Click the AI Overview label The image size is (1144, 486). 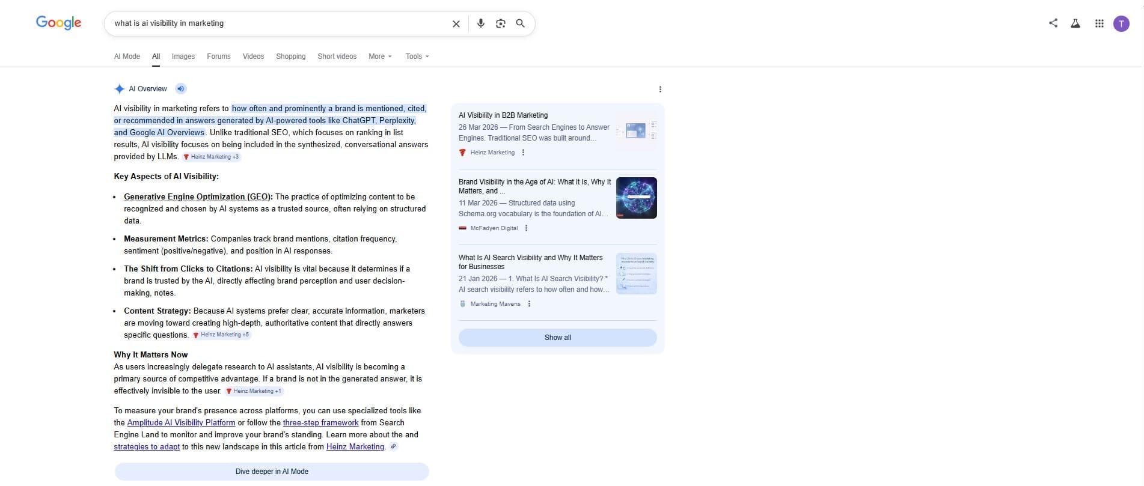point(148,89)
